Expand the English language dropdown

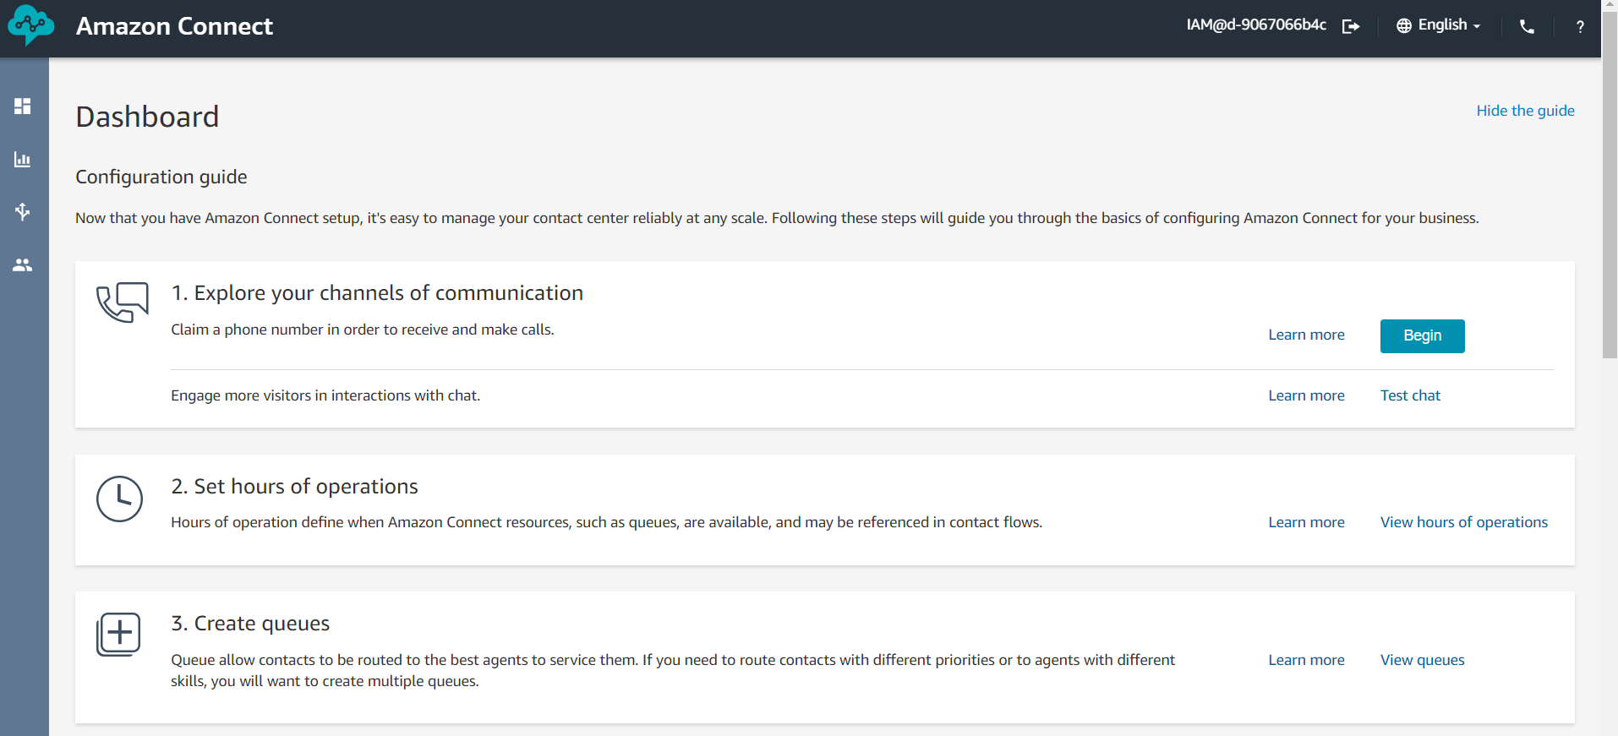click(1439, 25)
